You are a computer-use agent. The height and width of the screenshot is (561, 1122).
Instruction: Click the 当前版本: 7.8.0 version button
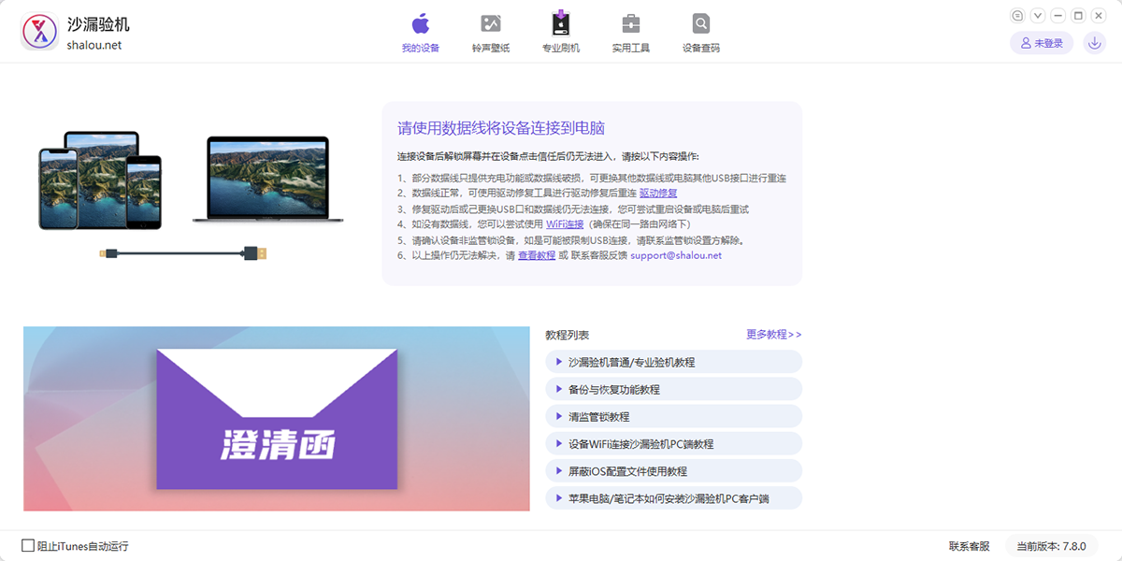pos(1051,546)
